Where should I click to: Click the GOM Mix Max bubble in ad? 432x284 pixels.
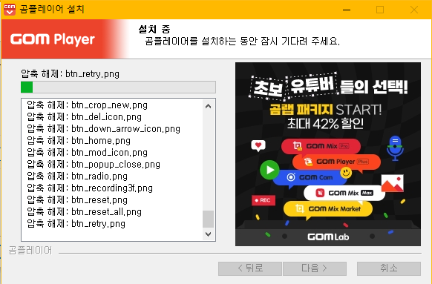344,193
